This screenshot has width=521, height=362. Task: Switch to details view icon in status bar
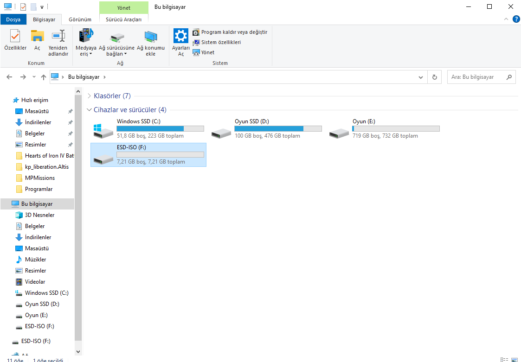[504, 359]
